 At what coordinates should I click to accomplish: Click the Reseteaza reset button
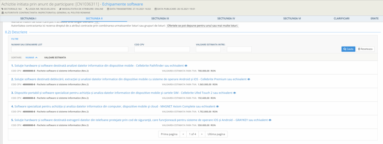(x=365, y=49)
